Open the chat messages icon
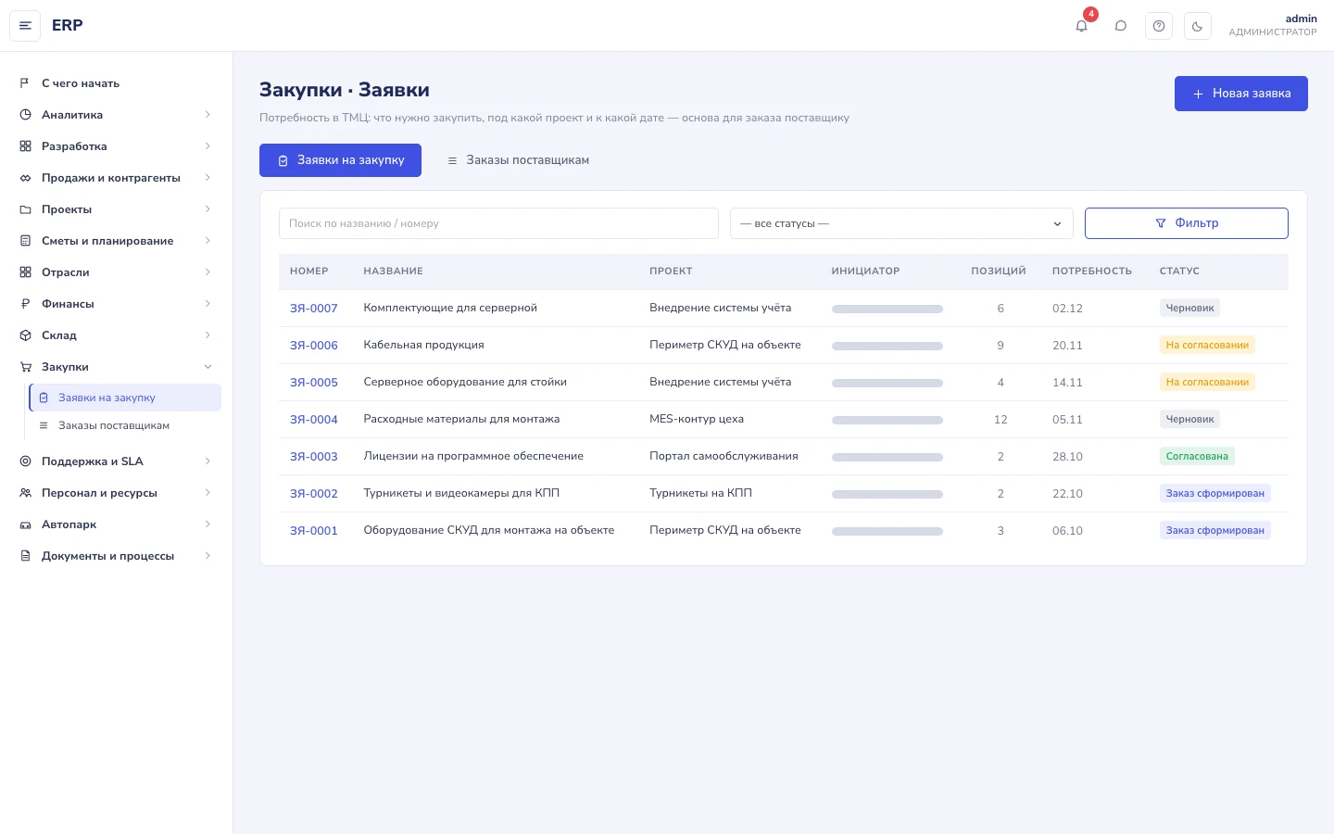 (x=1120, y=26)
